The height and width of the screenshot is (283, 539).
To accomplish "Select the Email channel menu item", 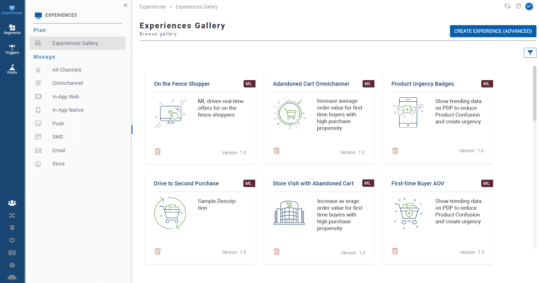I will (x=59, y=151).
